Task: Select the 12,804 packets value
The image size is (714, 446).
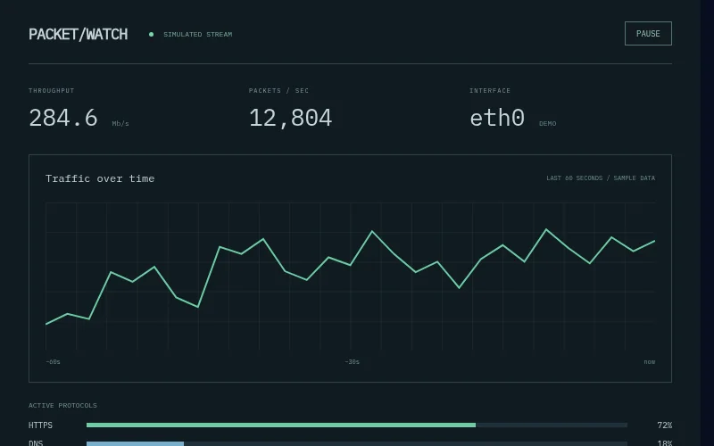Action: (291, 118)
